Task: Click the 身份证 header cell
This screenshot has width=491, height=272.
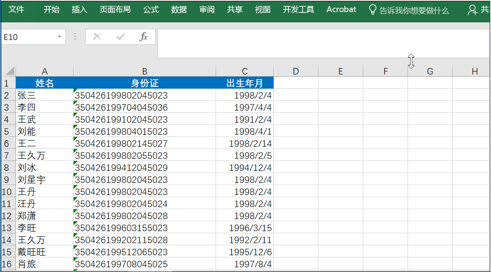Action: pyautogui.click(x=145, y=83)
